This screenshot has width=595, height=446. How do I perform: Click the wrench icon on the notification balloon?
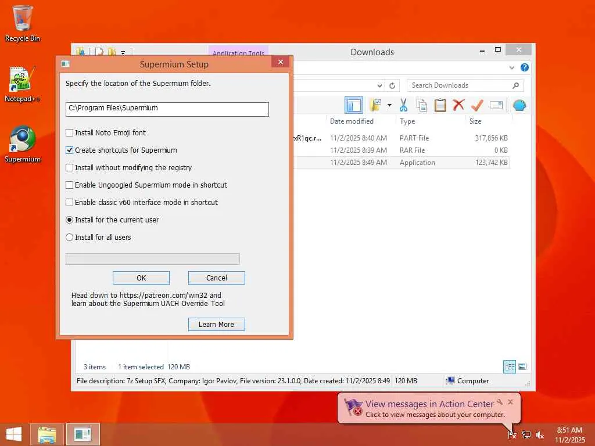tap(500, 402)
